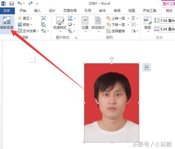Click the width field showing 5.24 厘米

[167, 29]
